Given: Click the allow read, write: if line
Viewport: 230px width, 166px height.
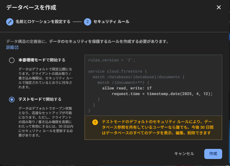Looking at the screenshot, I should pos(127,88).
